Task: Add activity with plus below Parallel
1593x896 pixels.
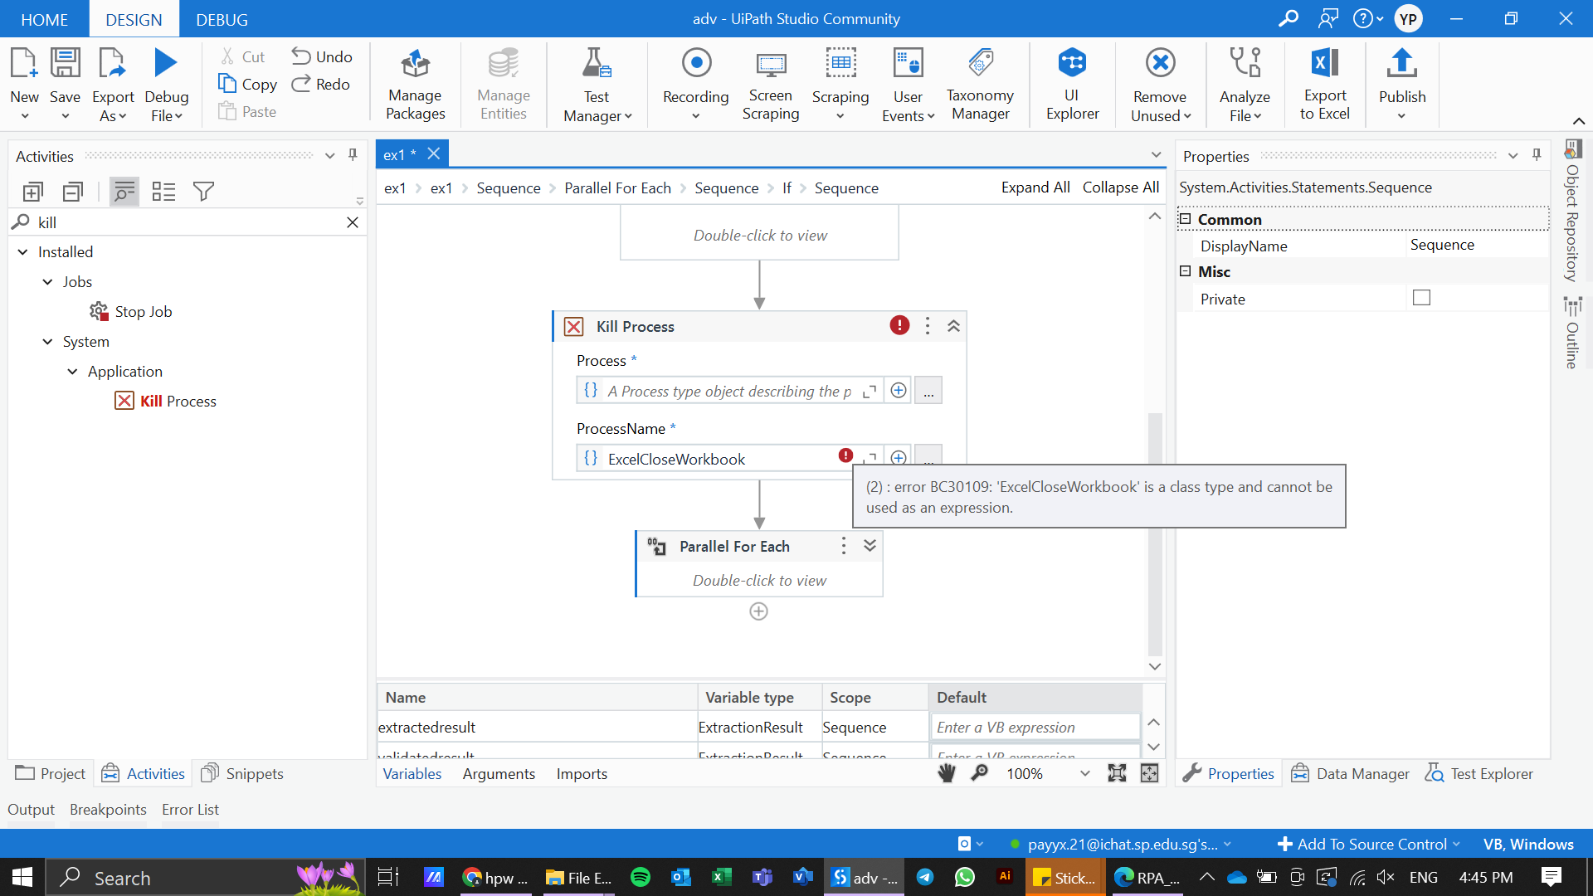Action: [x=758, y=612]
